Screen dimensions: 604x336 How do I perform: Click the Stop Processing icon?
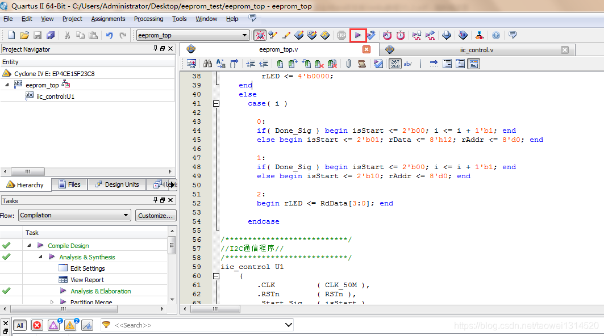click(x=341, y=35)
